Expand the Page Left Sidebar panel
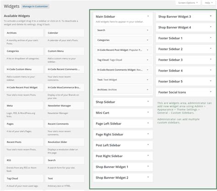The width and height of the screenshot is (217, 191). point(123,124)
